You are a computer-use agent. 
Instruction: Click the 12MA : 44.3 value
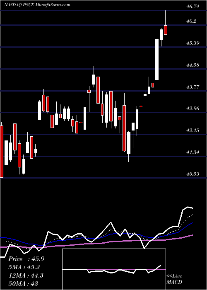click(x=26, y=275)
